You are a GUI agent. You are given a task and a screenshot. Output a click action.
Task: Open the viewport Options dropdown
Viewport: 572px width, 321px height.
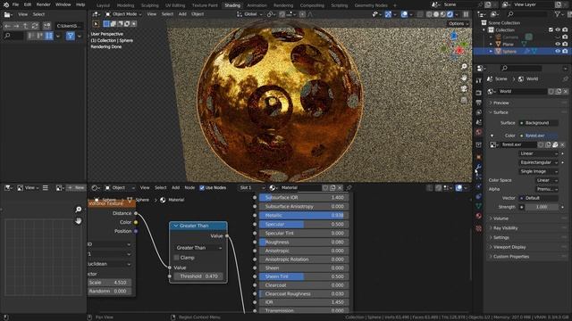click(458, 24)
